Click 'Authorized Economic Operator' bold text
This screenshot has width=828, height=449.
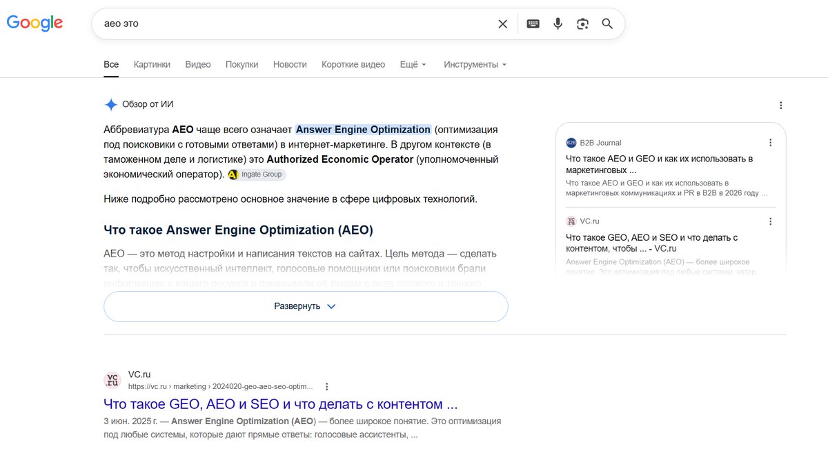[x=340, y=159]
